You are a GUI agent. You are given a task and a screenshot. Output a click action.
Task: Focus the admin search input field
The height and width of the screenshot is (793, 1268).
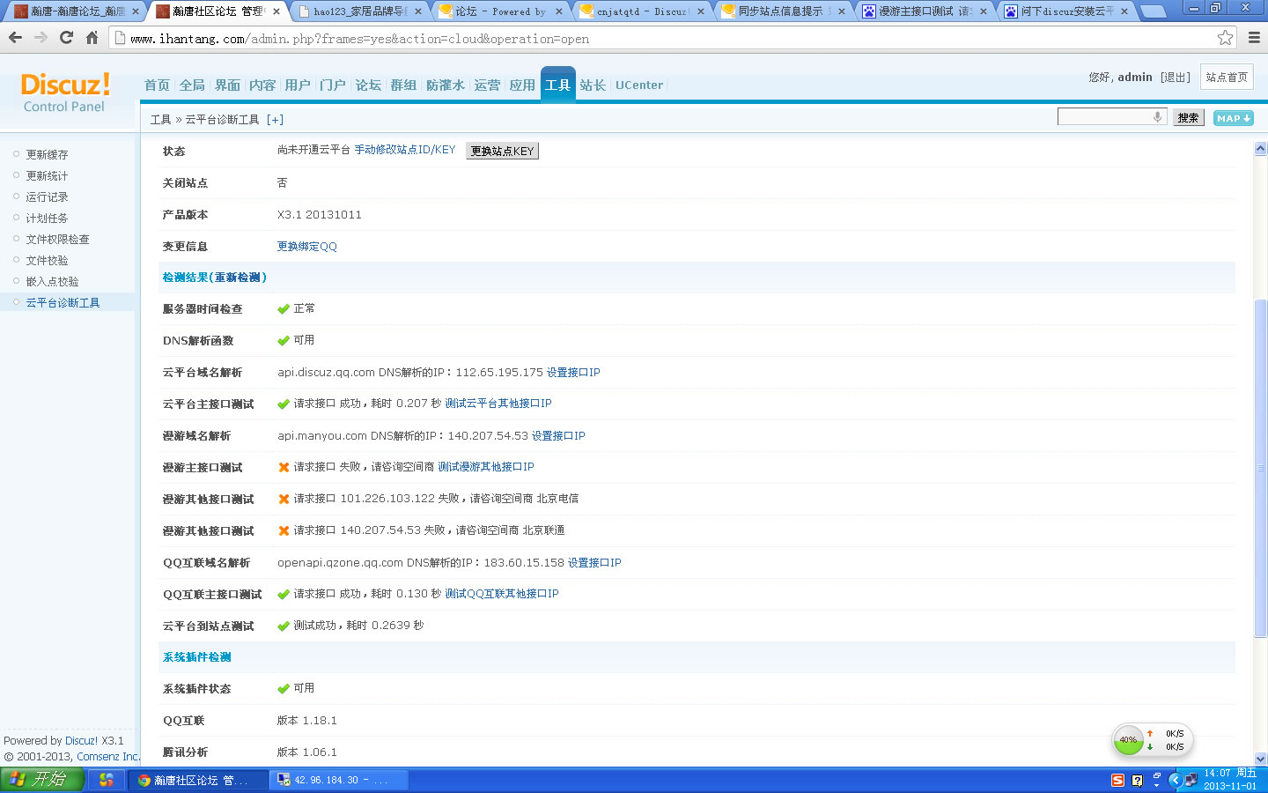click(1112, 117)
